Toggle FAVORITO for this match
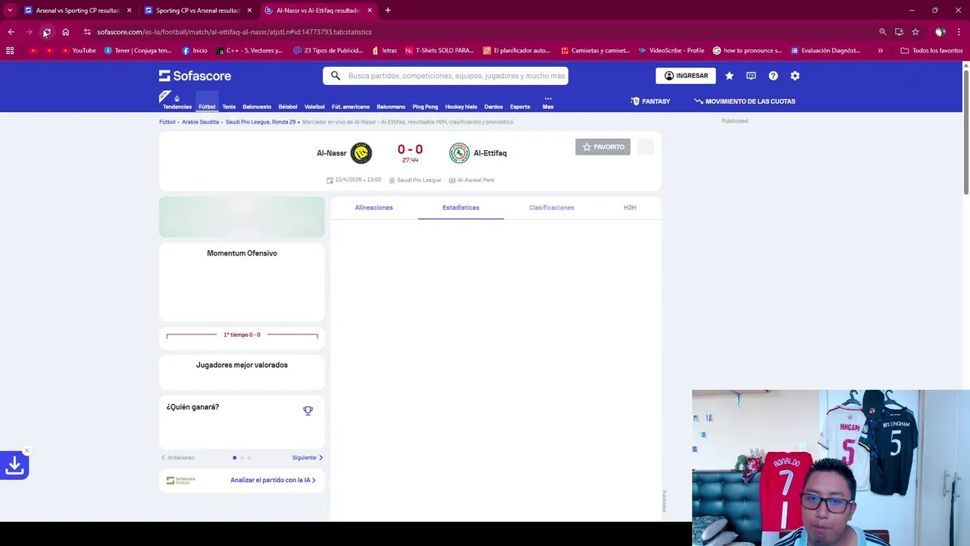 coord(602,147)
